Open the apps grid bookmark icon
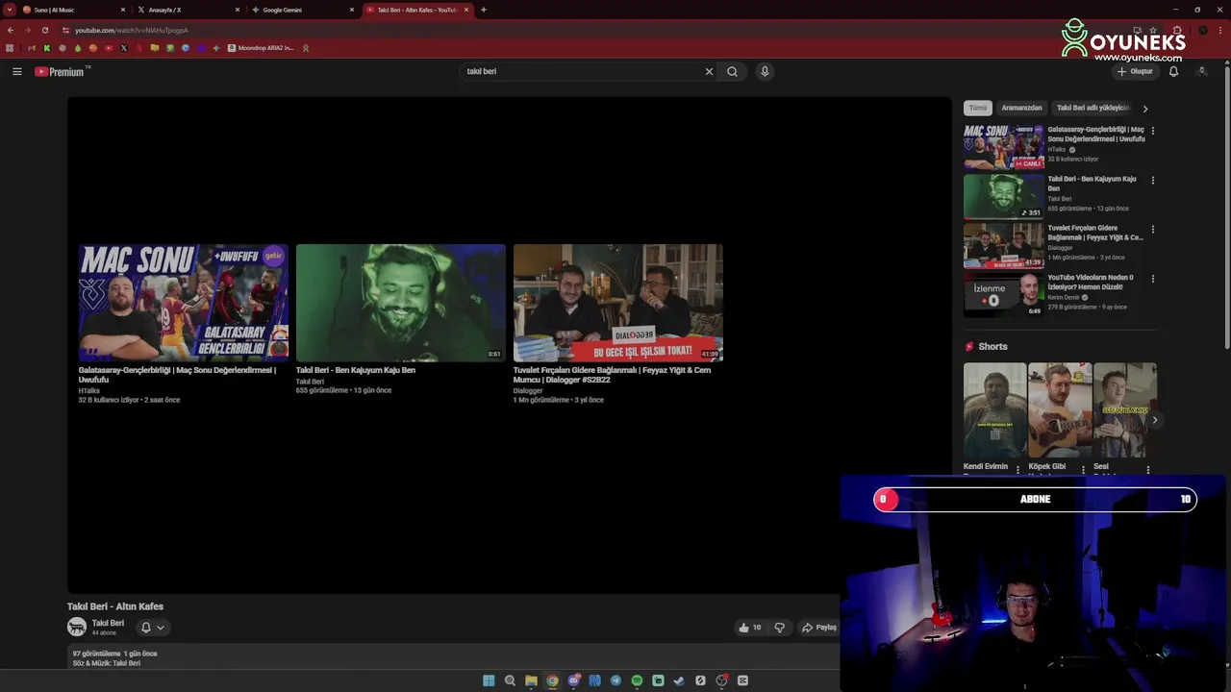1231x692 pixels. [x=10, y=48]
